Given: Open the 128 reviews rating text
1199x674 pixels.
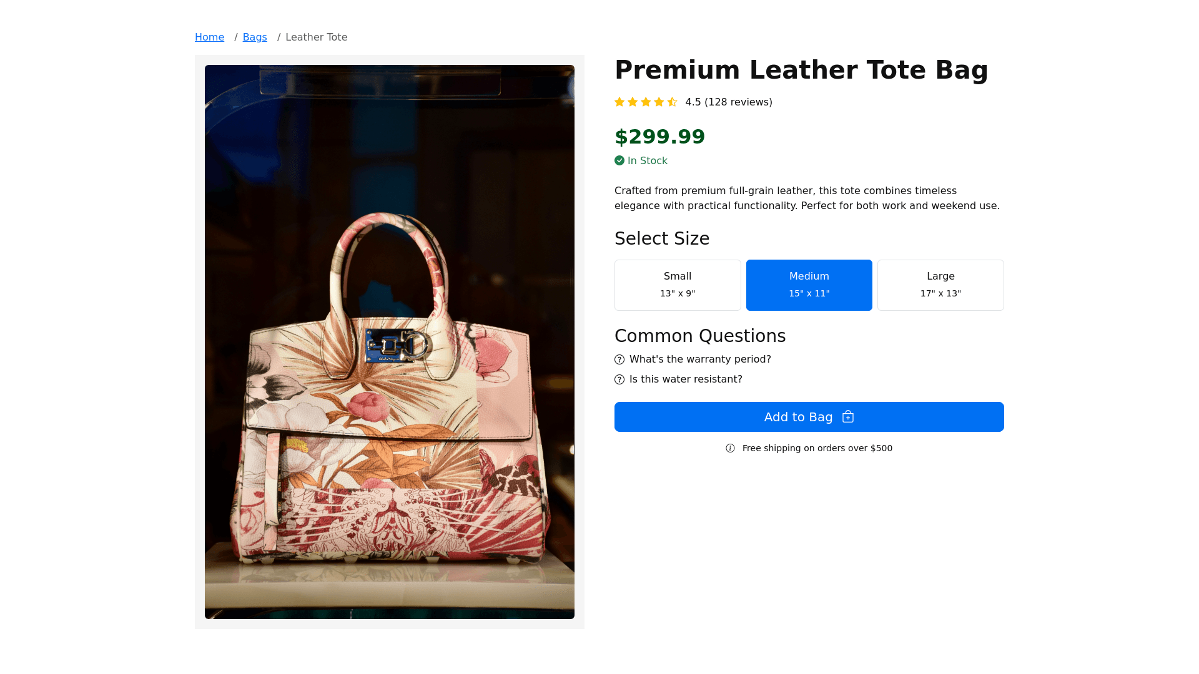Looking at the screenshot, I should 729,102.
